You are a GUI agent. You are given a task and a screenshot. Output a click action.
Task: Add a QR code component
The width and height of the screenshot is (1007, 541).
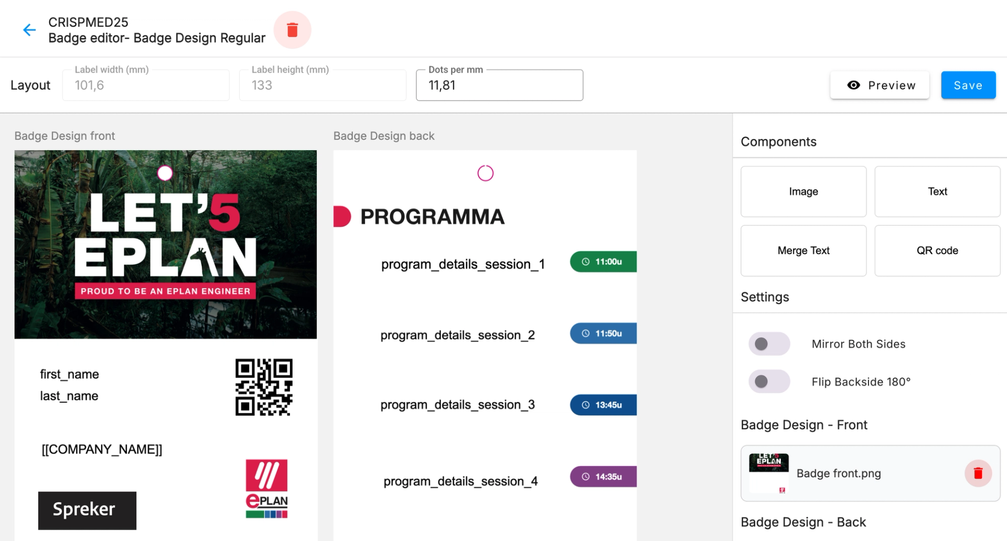[937, 251]
